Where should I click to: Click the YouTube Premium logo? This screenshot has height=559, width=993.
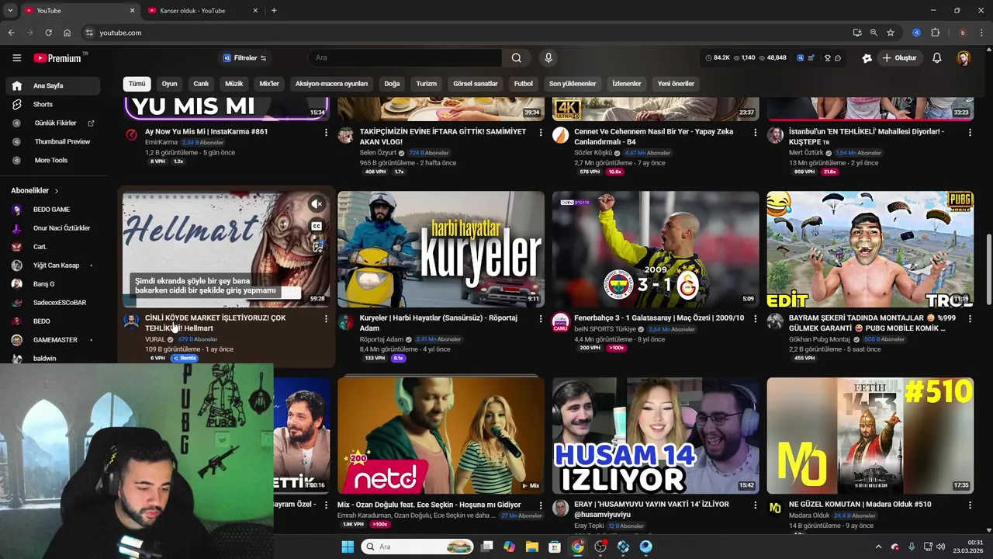[x=58, y=58]
